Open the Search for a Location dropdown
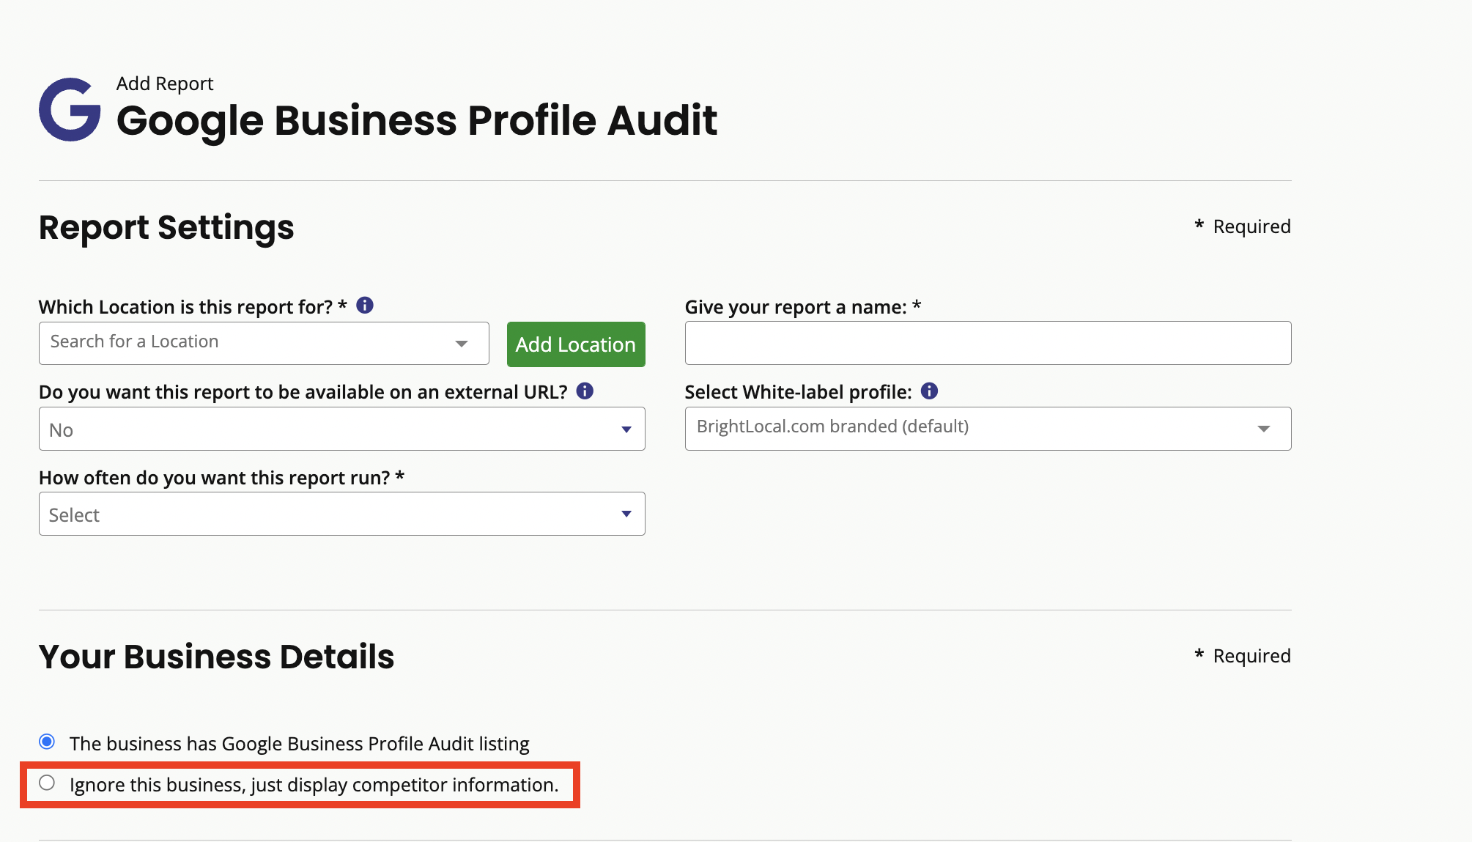This screenshot has height=842, width=1472. pos(264,343)
